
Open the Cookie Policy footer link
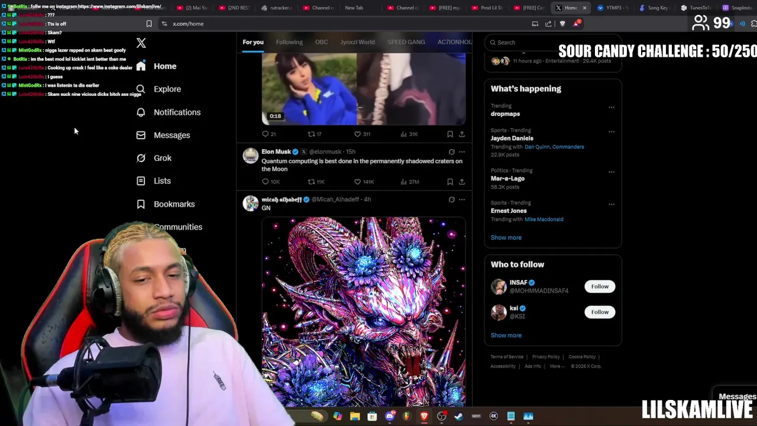[x=582, y=357]
